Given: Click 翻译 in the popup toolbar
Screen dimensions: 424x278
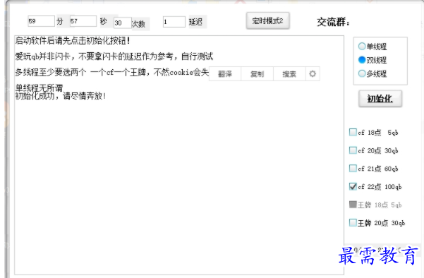Looking at the screenshot, I should (225, 74).
